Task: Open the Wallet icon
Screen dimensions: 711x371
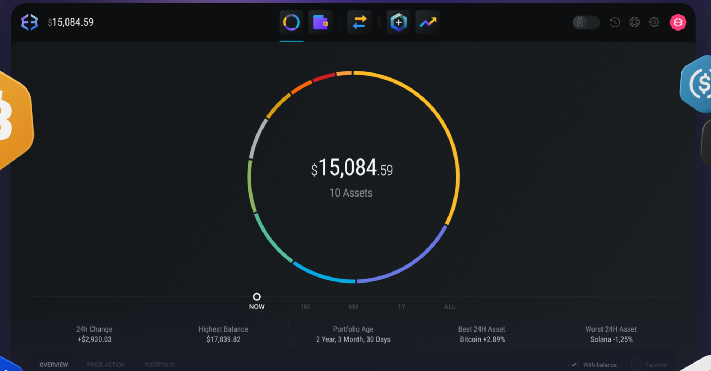Action: click(320, 22)
